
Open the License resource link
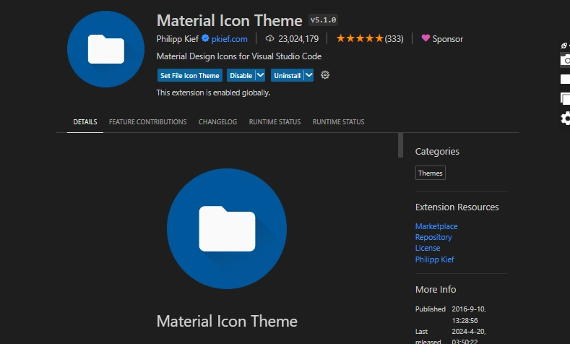pos(428,248)
